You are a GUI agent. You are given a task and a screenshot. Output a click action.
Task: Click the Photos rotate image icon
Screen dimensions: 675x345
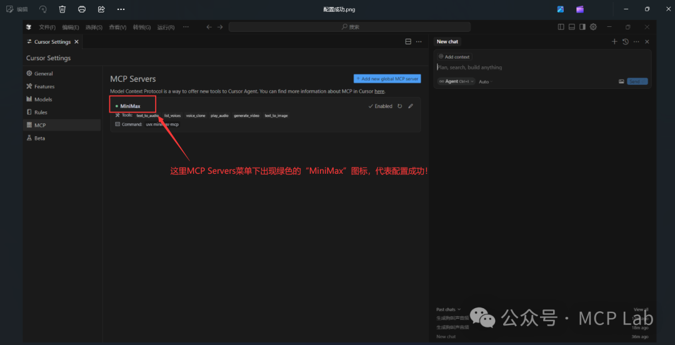[x=43, y=9]
